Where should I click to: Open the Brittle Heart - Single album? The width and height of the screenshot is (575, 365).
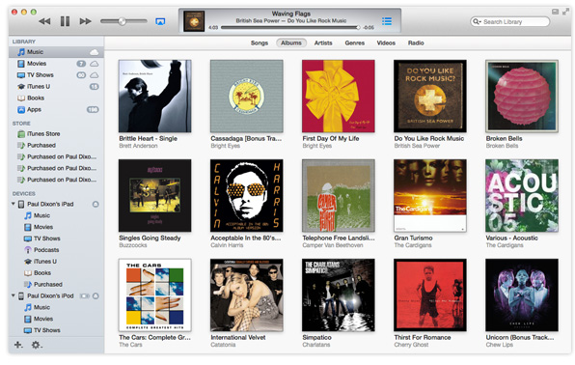(x=154, y=96)
